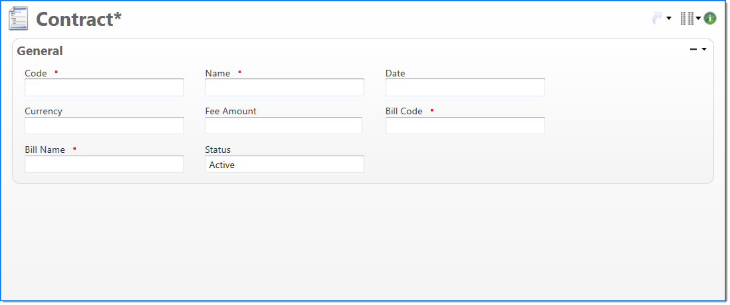Viewport: 730px width, 305px height.
Task: Click into the Bill Code field
Action: pyautogui.click(x=465, y=126)
